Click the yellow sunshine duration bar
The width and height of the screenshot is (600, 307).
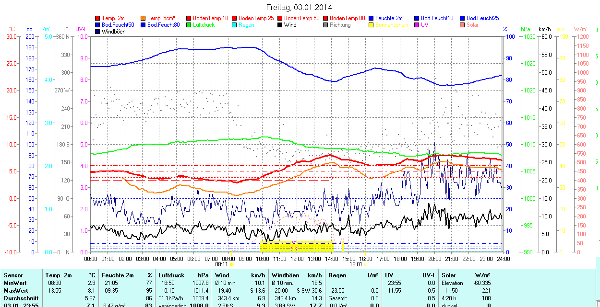click(297, 247)
